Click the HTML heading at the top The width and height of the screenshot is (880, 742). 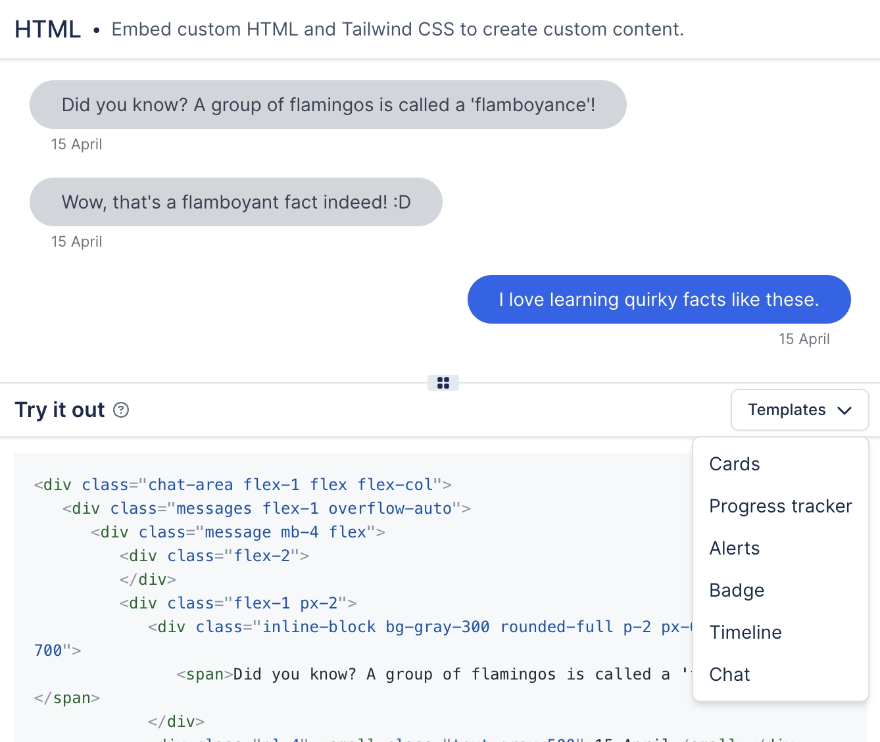pos(47,28)
